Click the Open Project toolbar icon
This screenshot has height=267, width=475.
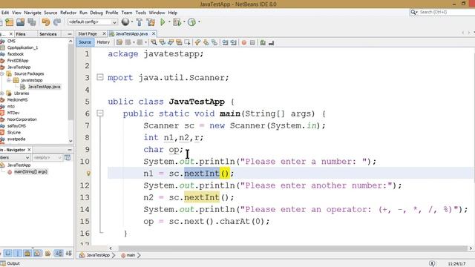[x=21, y=22]
